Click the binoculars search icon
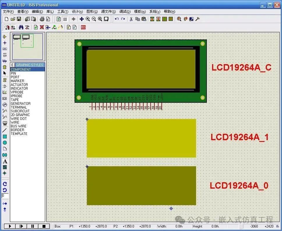 pos(21,27)
